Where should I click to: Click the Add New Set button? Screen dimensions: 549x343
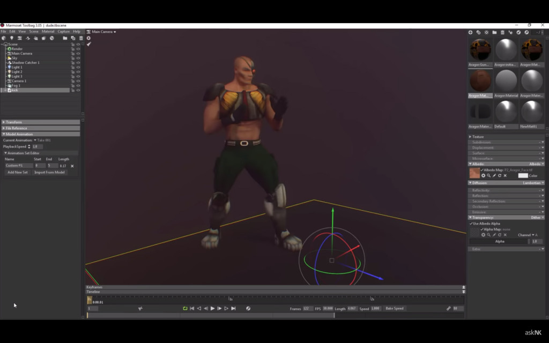point(17,172)
